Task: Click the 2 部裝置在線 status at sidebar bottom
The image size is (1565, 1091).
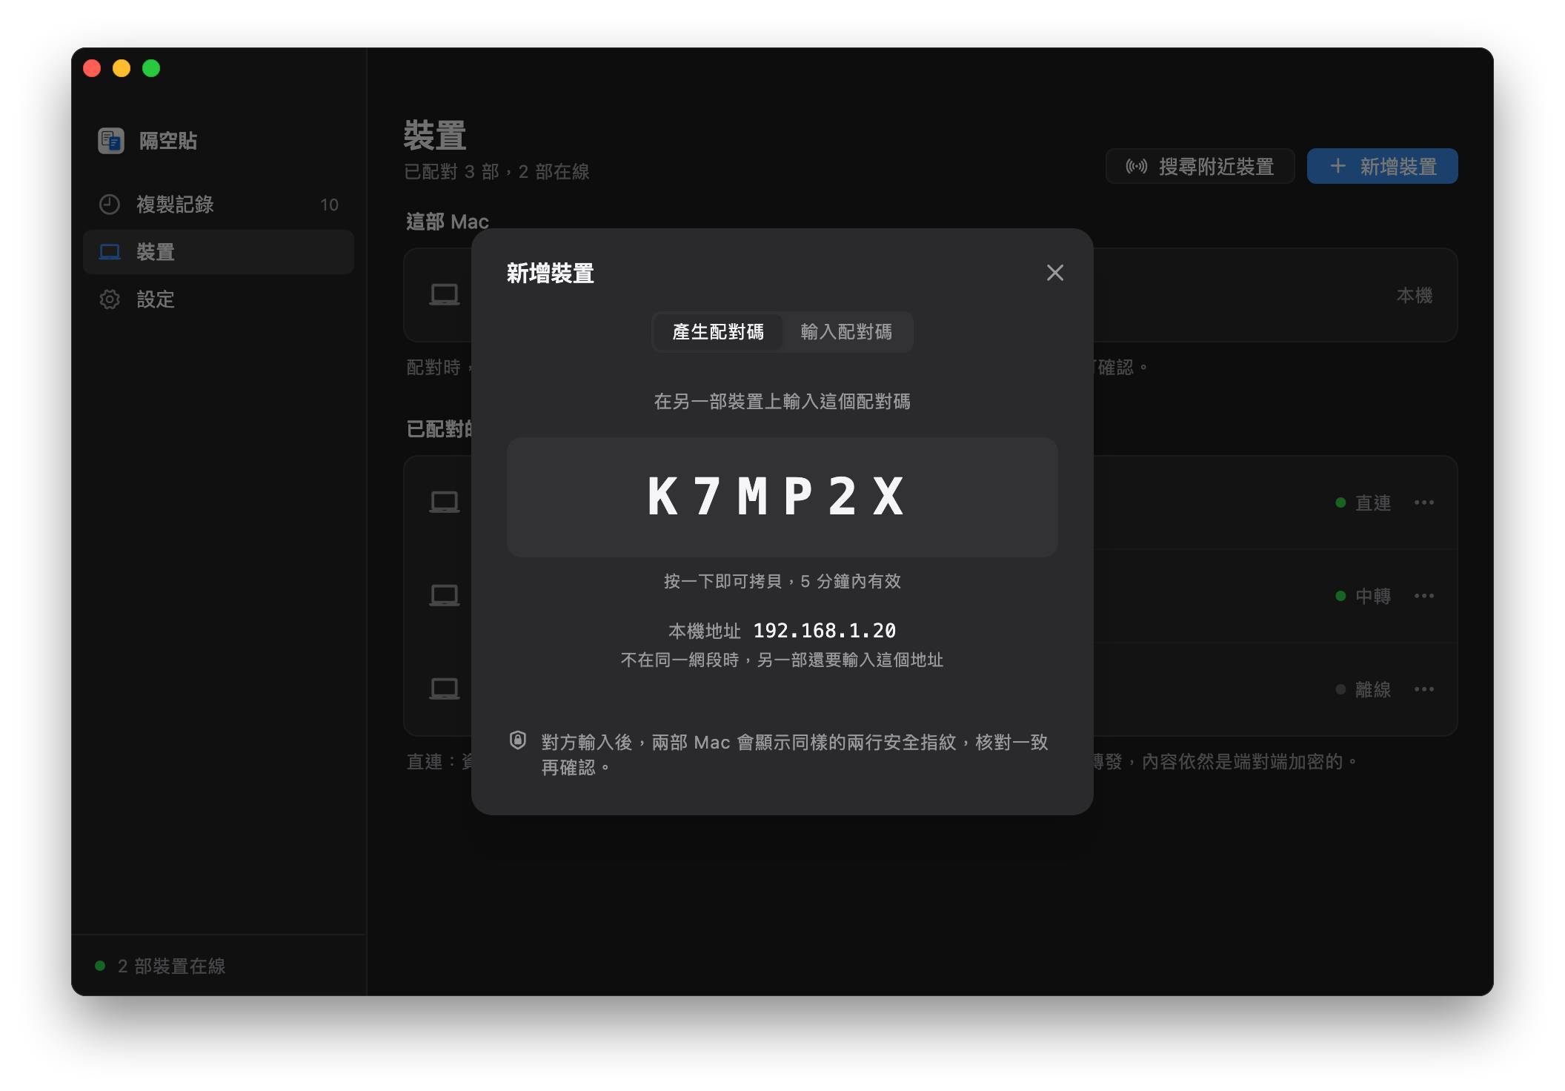Action: [x=171, y=966]
